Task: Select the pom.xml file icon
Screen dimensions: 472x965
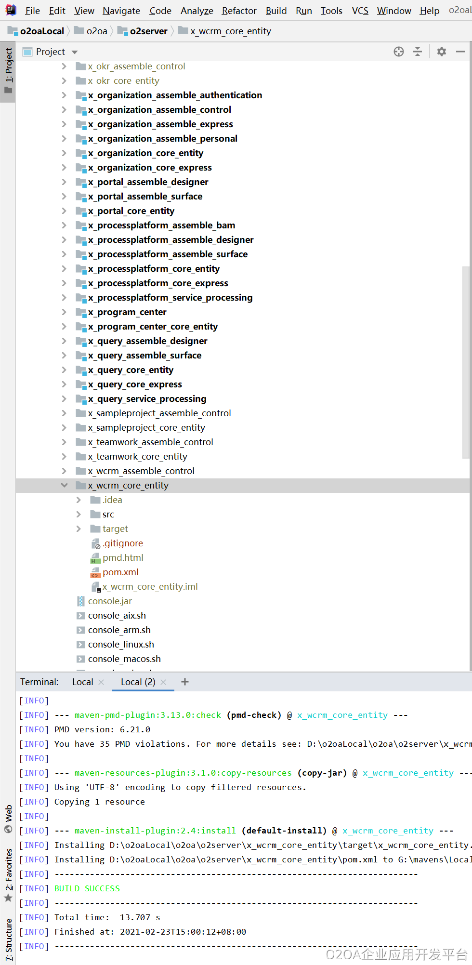Action: point(95,572)
